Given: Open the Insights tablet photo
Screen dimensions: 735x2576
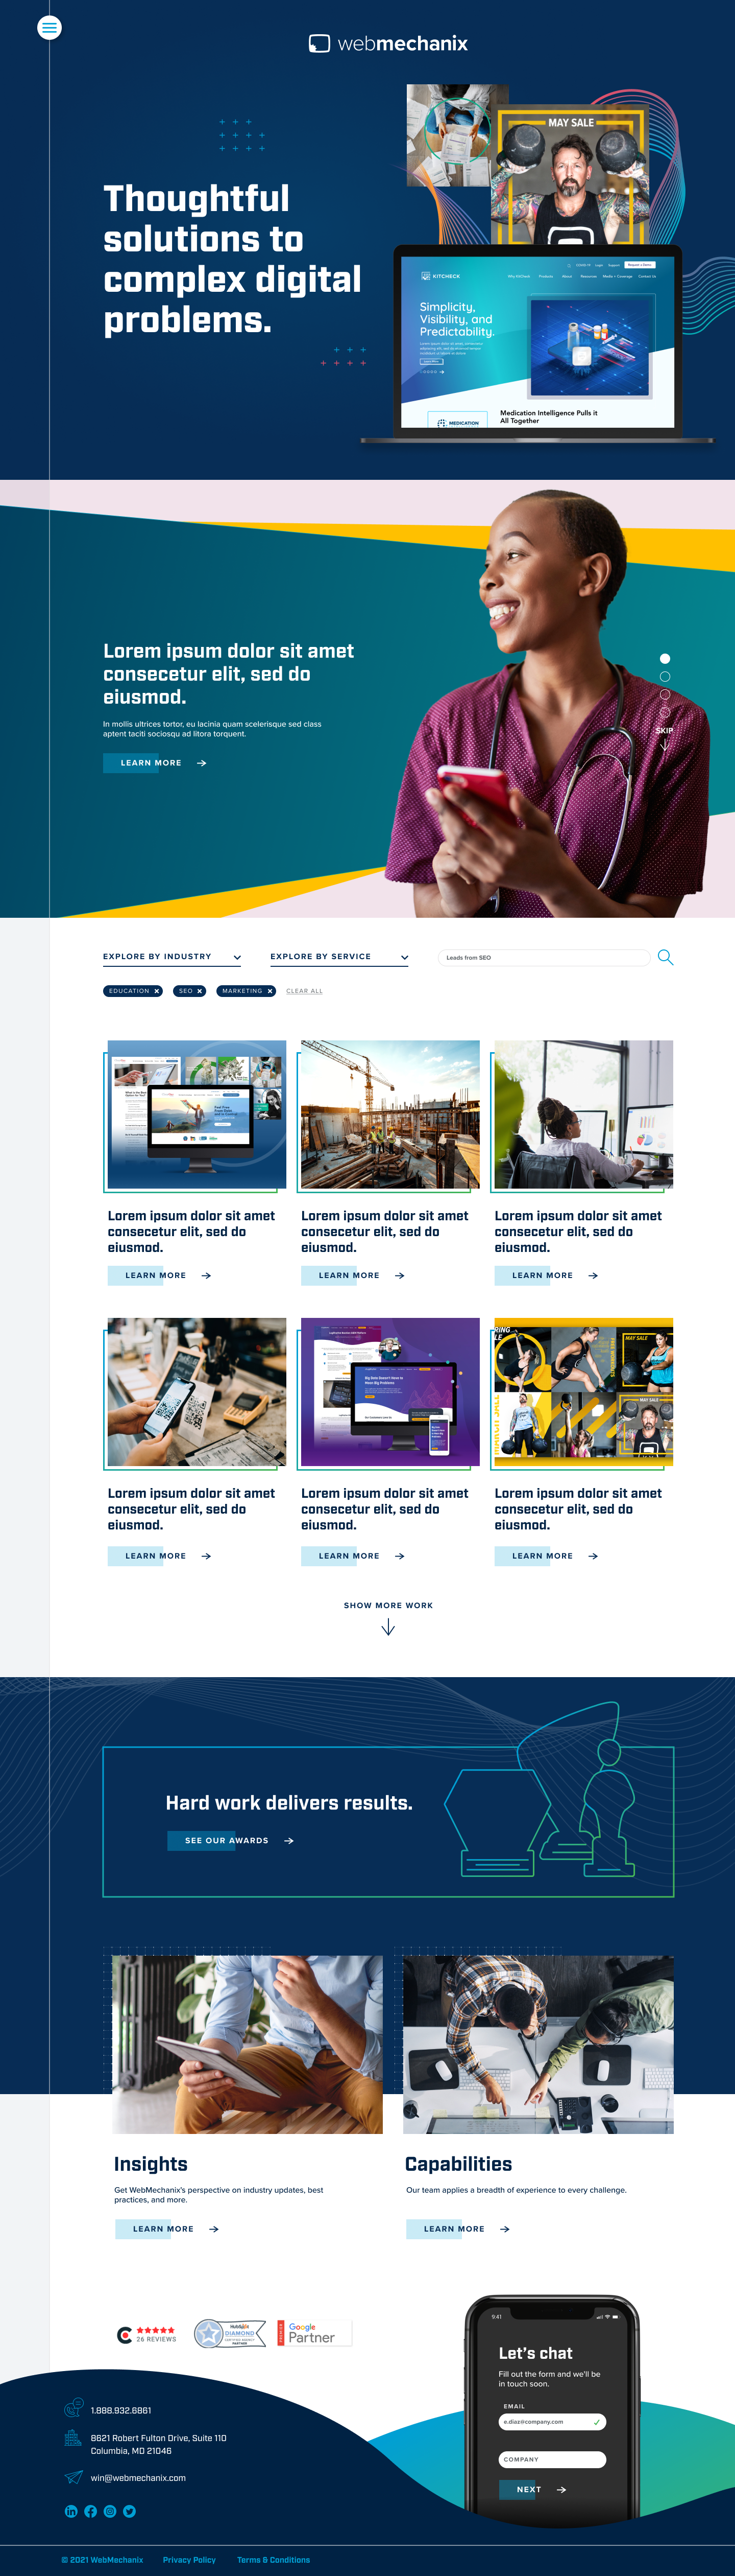Looking at the screenshot, I should [x=248, y=2044].
